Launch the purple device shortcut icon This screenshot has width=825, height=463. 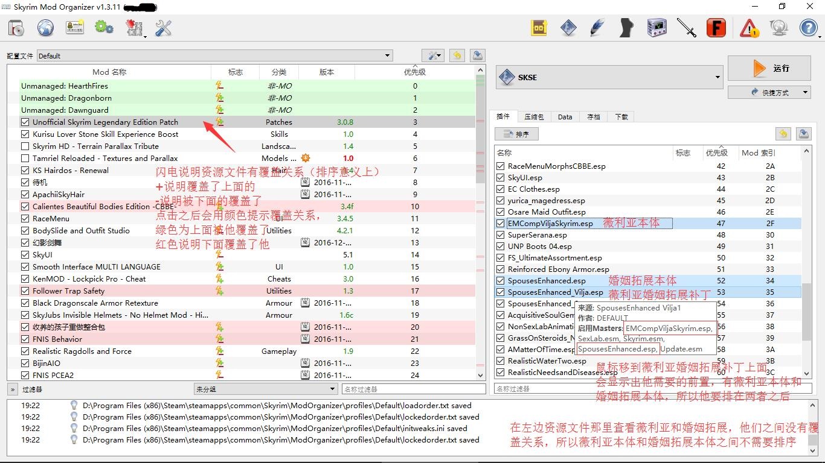[656, 28]
